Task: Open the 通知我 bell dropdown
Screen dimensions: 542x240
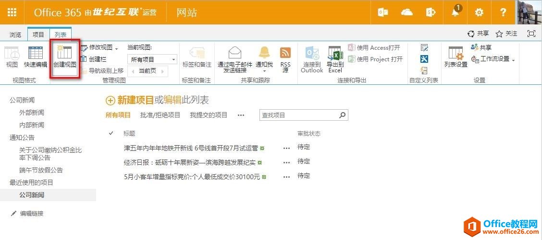Action: pos(264,59)
